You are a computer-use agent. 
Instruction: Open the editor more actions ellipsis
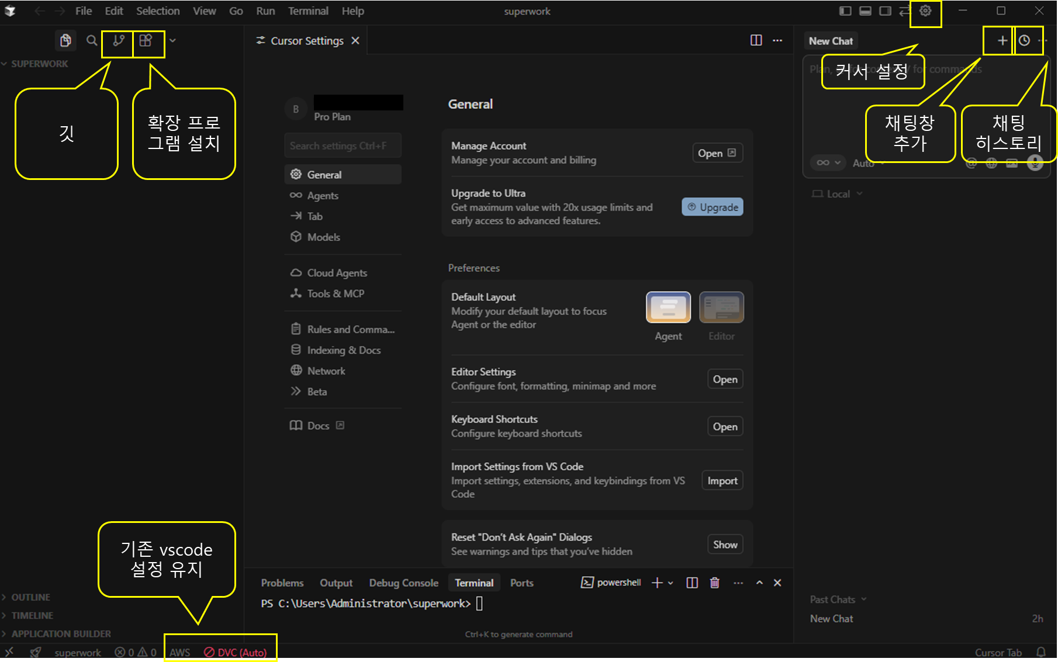coord(777,40)
